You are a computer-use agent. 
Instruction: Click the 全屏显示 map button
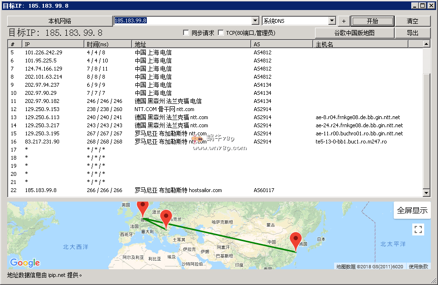tap(412, 210)
